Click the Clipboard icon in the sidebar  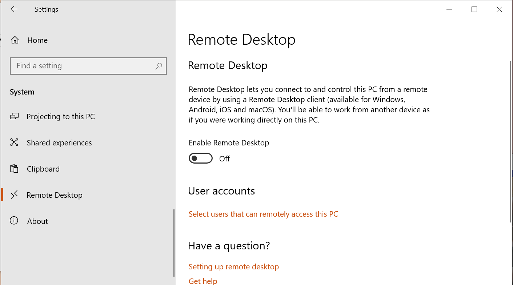(x=14, y=169)
